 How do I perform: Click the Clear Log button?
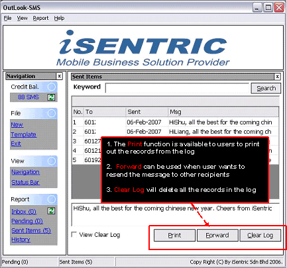[x=260, y=235]
